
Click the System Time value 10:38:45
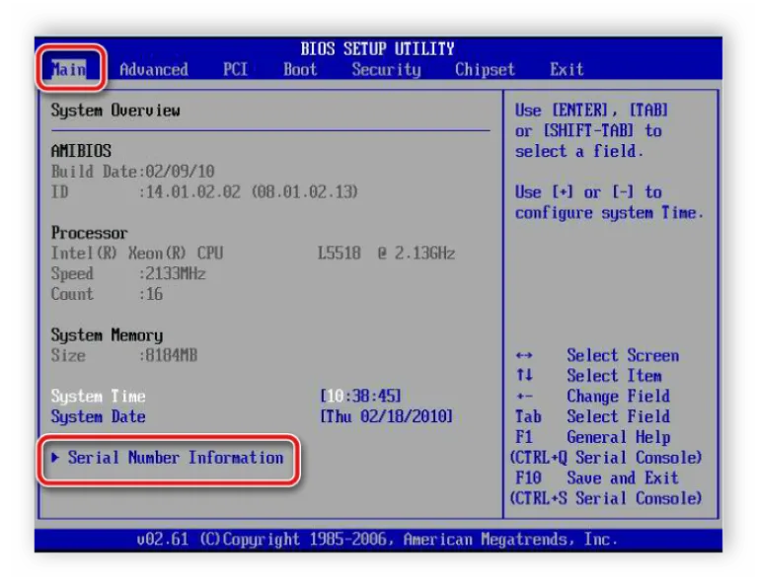pos(360,397)
